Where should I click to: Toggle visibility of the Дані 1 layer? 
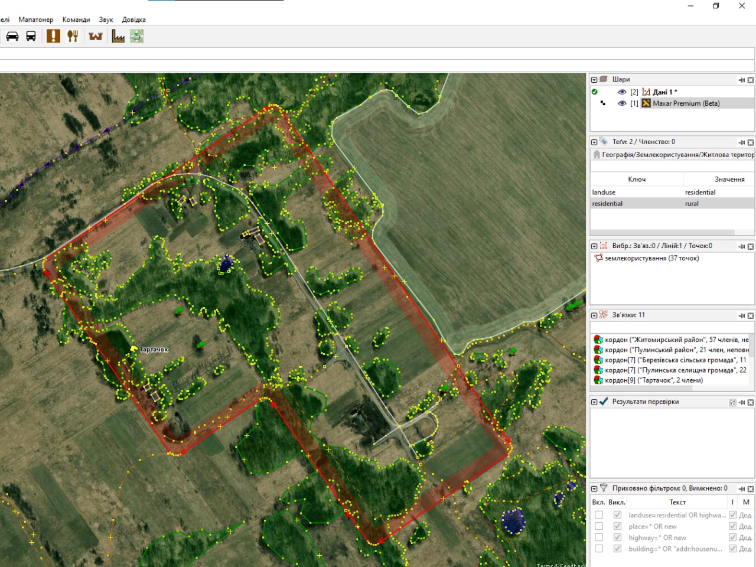point(622,92)
